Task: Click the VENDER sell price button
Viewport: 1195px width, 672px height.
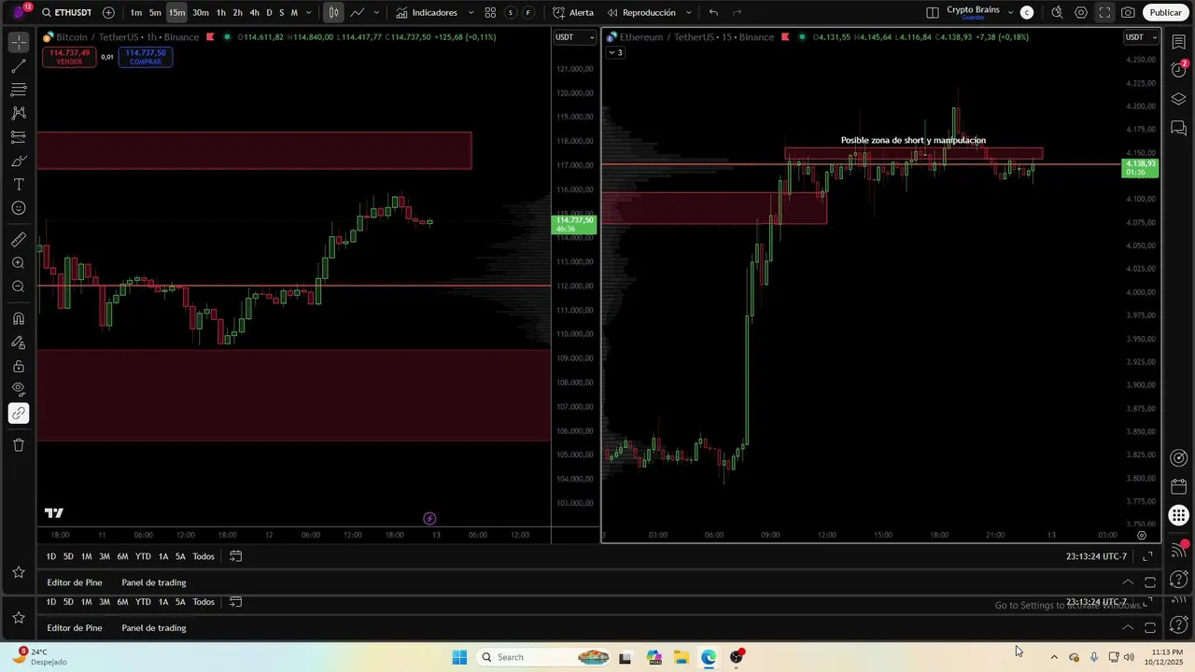Action: click(x=69, y=57)
